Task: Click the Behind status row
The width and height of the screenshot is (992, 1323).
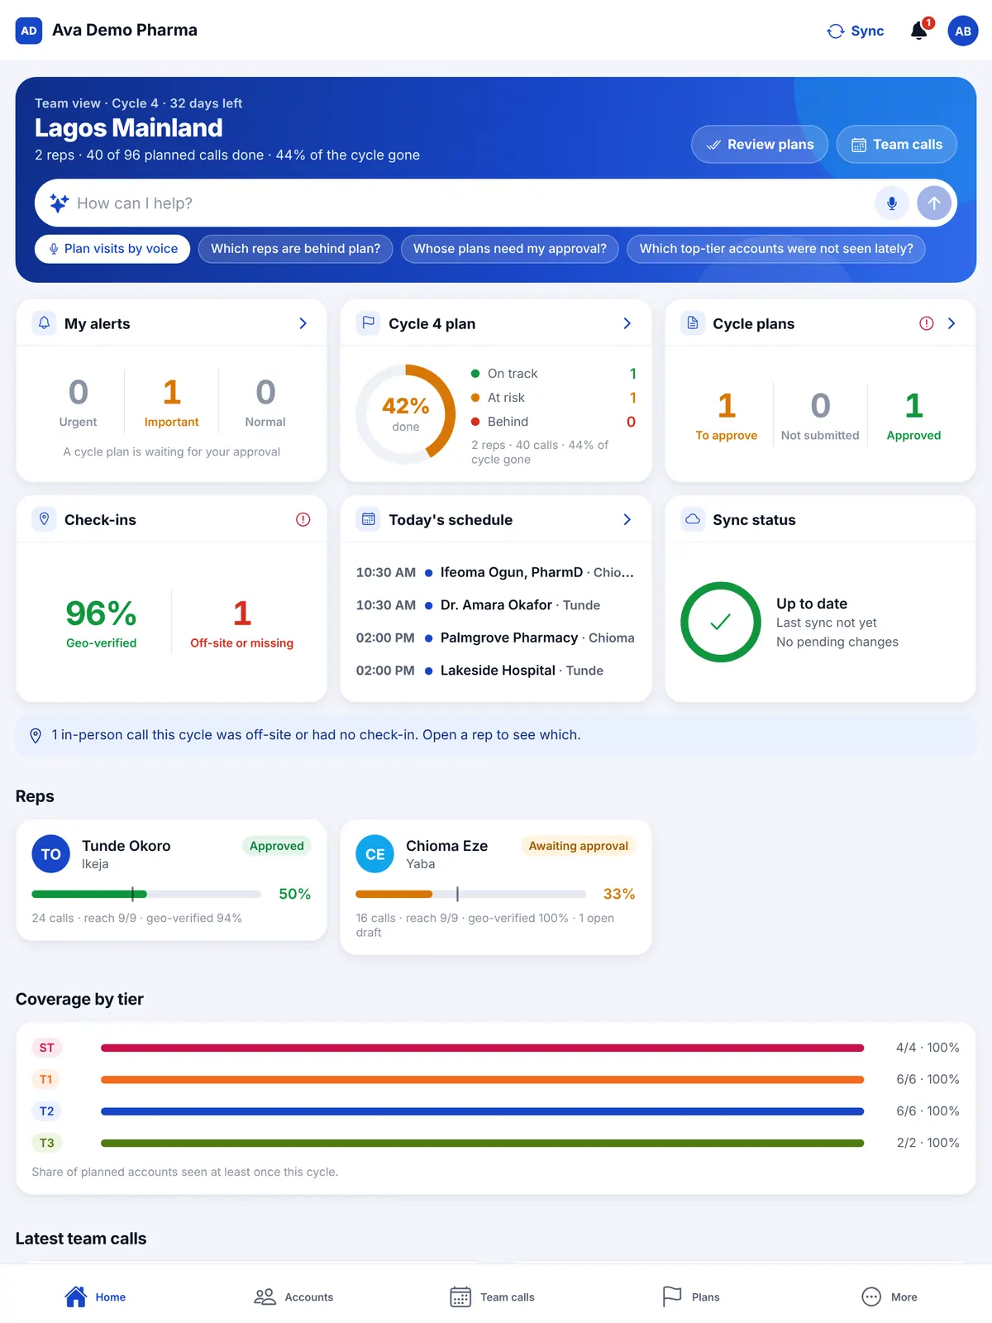Action: coord(553,422)
